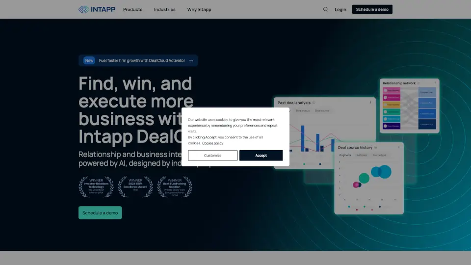The width and height of the screenshot is (471, 265).
Task: Click the pink node in Relationship network
Action: click(392, 90)
